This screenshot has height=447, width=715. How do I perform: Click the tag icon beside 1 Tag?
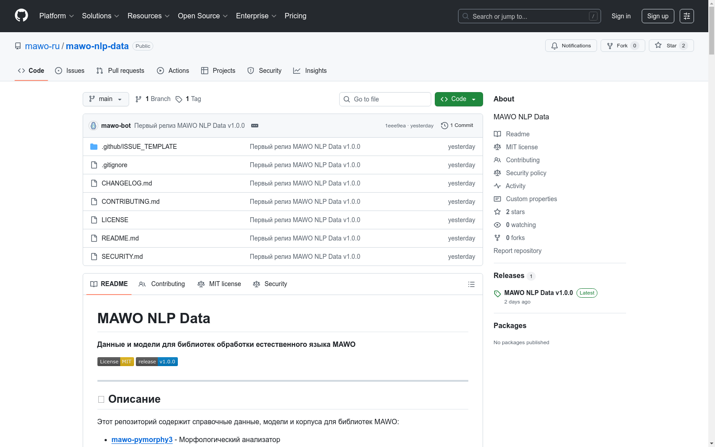[179, 99]
